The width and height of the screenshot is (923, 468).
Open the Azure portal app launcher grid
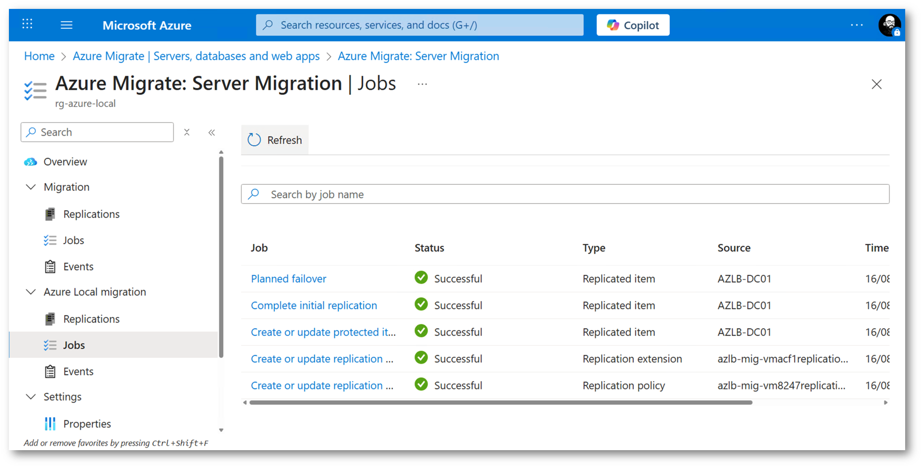[27, 24]
